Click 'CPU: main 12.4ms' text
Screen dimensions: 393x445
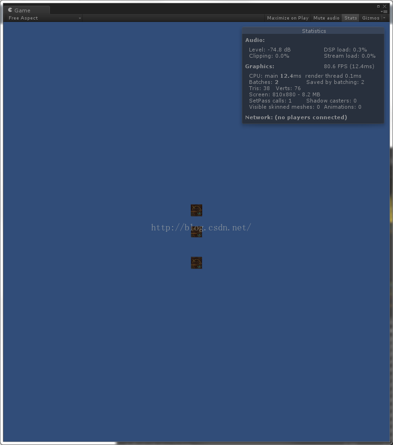[275, 76]
